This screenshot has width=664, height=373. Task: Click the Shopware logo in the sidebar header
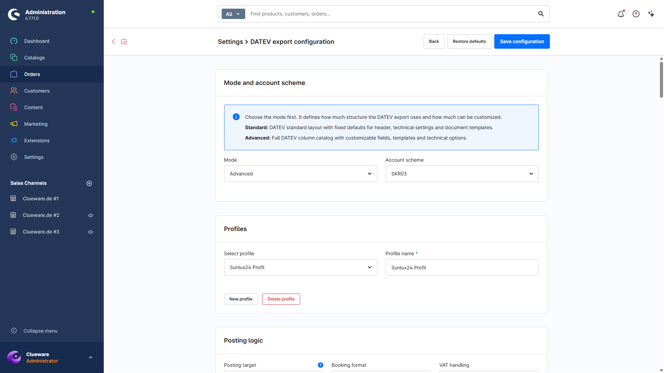tap(14, 14)
